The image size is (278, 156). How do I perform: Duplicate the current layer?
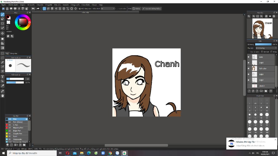(271, 91)
